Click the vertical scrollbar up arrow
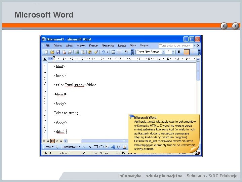 198,59
